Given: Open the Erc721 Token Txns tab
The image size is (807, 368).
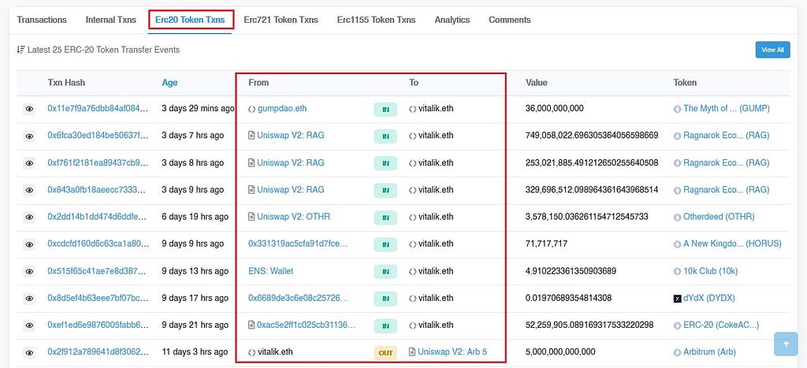Looking at the screenshot, I should tap(281, 20).
